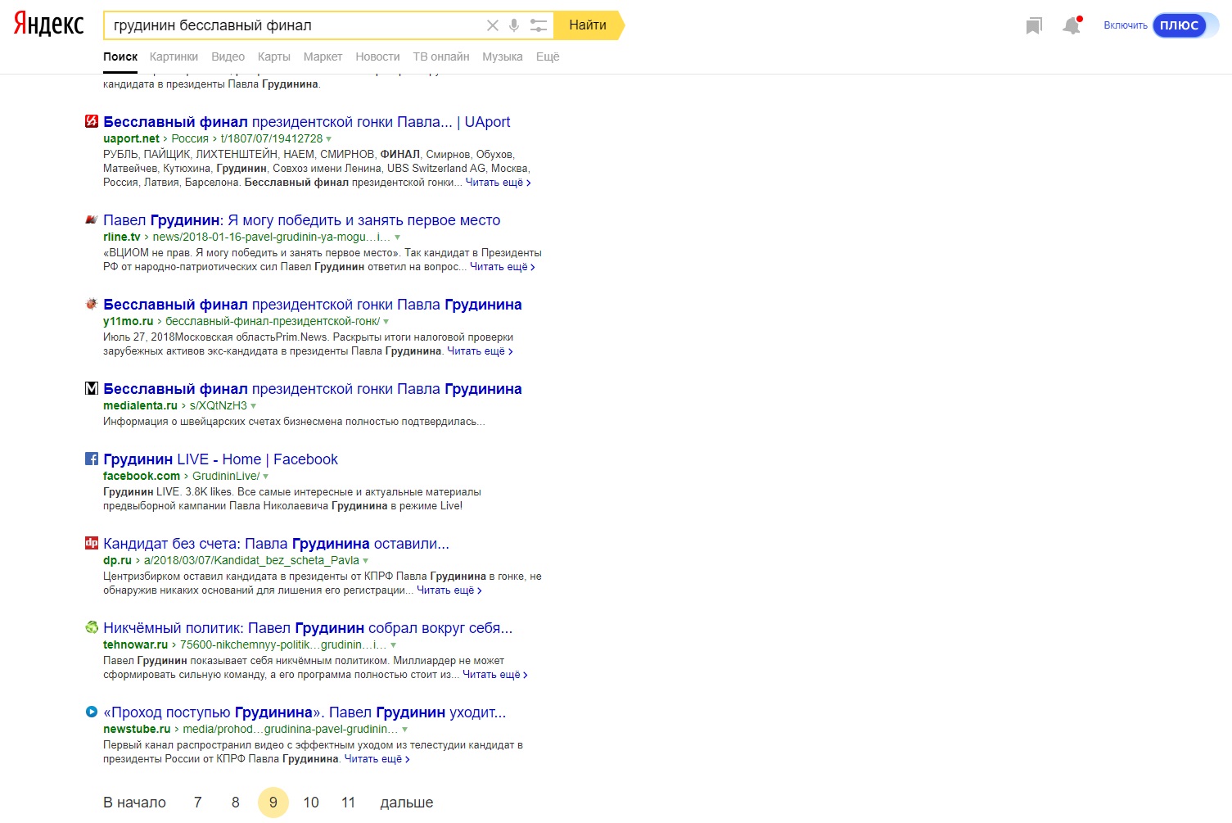Expand the y11mo.ru result options arrow

(386, 322)
